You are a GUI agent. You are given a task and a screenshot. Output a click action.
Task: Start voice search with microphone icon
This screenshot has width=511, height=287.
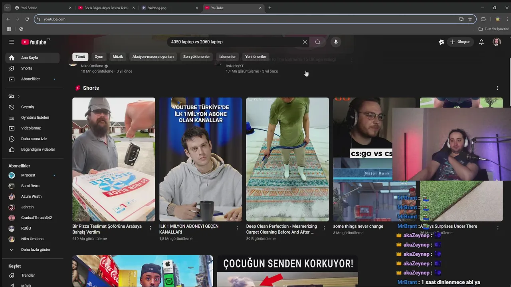coord(336,42)
